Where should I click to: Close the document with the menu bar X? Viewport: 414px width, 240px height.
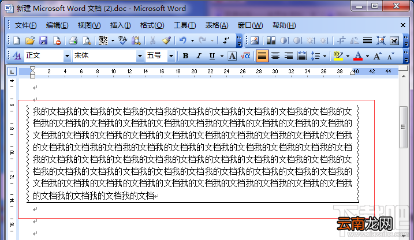tap(403, 25)
